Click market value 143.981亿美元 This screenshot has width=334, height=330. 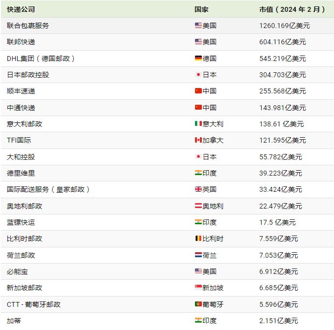point(282,108)
